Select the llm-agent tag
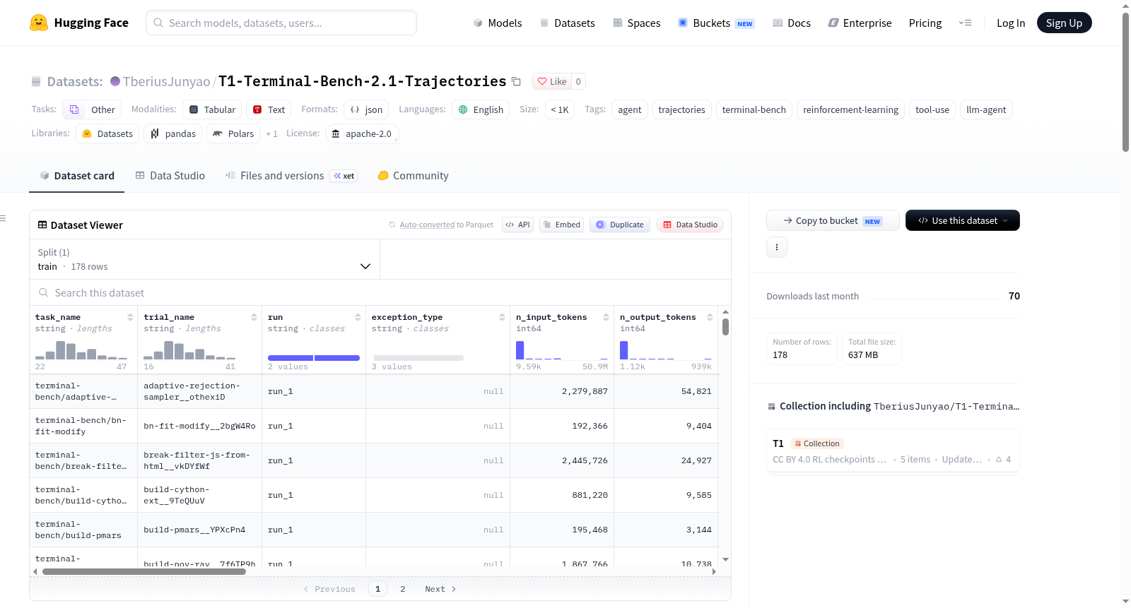 click(x=986, y=109)
